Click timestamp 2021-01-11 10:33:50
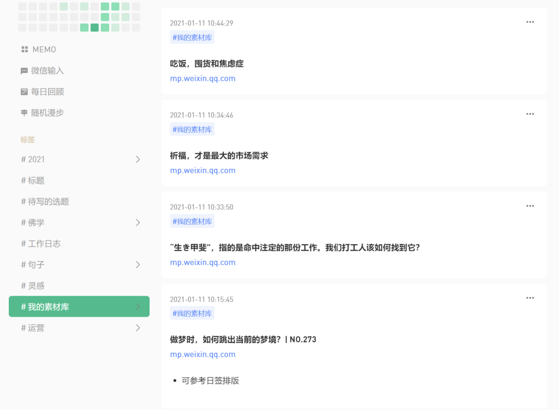Viewport: 559px width, 410px height. tap(201, 207)
